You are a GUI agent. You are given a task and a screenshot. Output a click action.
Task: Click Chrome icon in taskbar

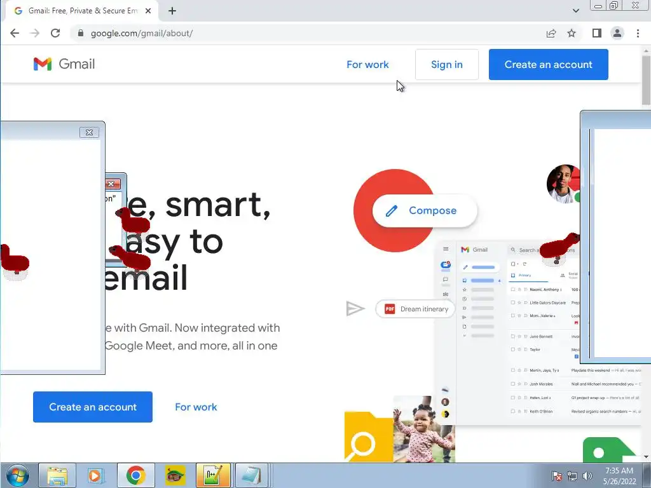(x=136, y=475)
